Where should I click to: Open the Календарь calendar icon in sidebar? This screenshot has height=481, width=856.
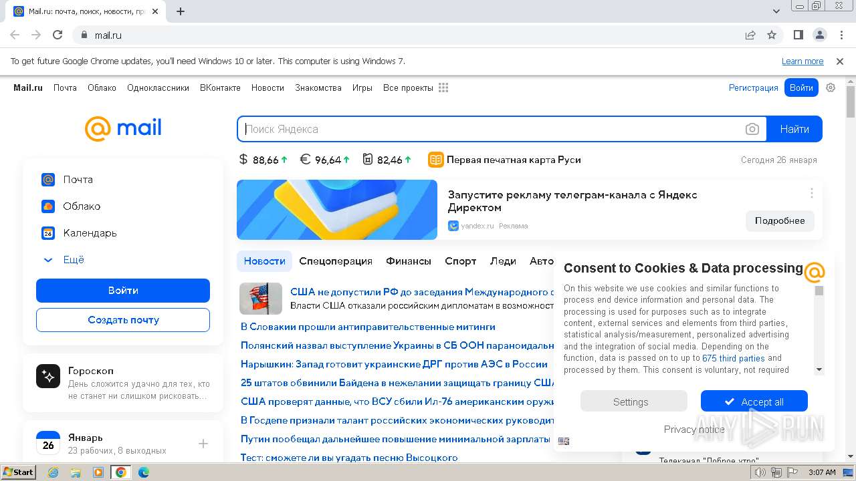[48, 233]
